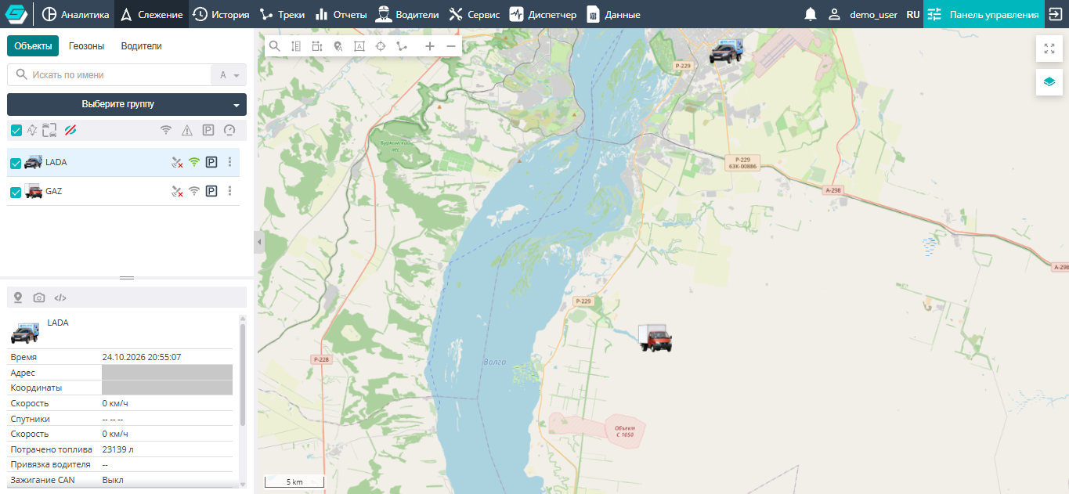The image size is (1069, 494).
Task: Click the crosshair center-map tool
Action: coord(381,46)
